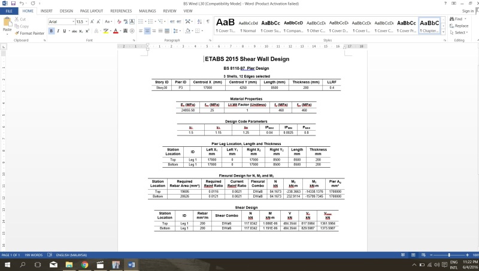Image resolution: width=479 pixels, height=271 pixels.
Task: Toggle Italic formatting
Action: (x=58, y=31)
